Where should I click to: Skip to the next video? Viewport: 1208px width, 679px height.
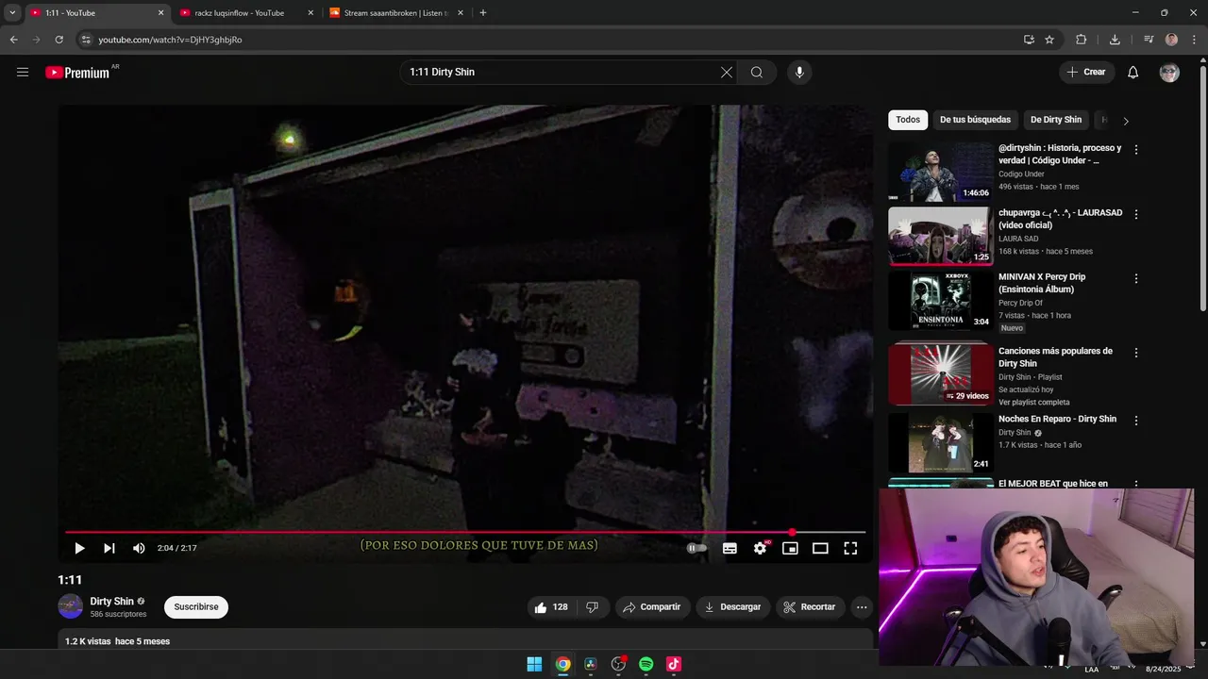109,548
